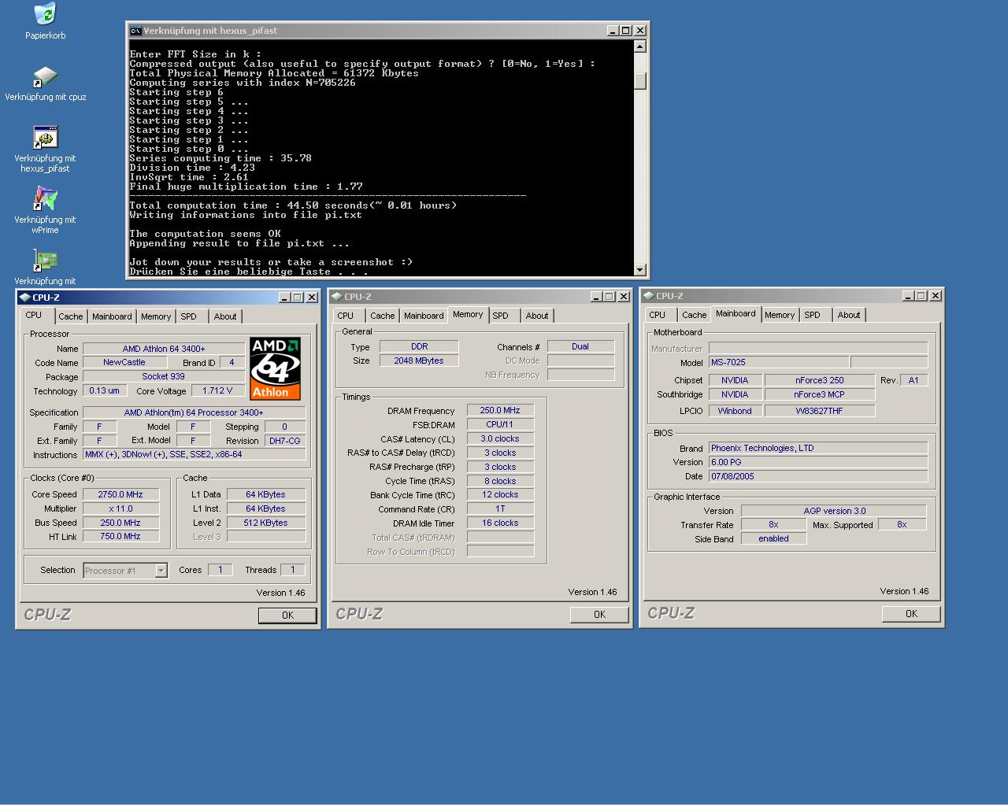The height and width of the screenshot is (806, 1008).
Task: Open the Mainboard tab in the left CPU-Z window
Action: 112,316
